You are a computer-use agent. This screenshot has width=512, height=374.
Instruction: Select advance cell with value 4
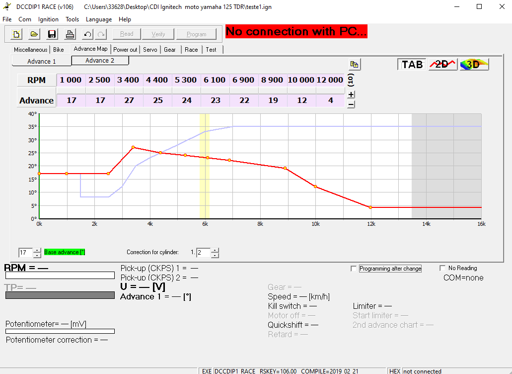pos(330,100)
